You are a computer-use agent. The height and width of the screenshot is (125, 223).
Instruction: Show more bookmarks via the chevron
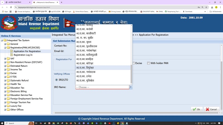click(205, 12)
